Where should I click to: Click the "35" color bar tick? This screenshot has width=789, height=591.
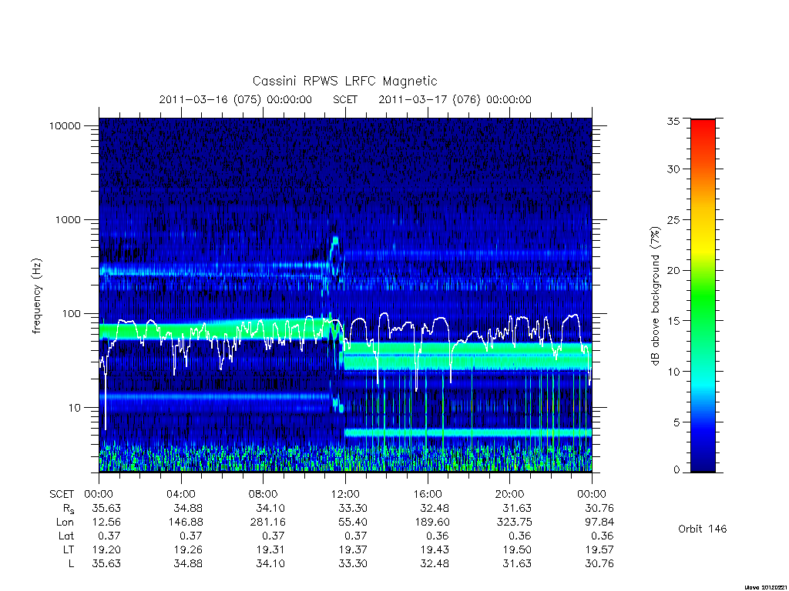point(673,121)
